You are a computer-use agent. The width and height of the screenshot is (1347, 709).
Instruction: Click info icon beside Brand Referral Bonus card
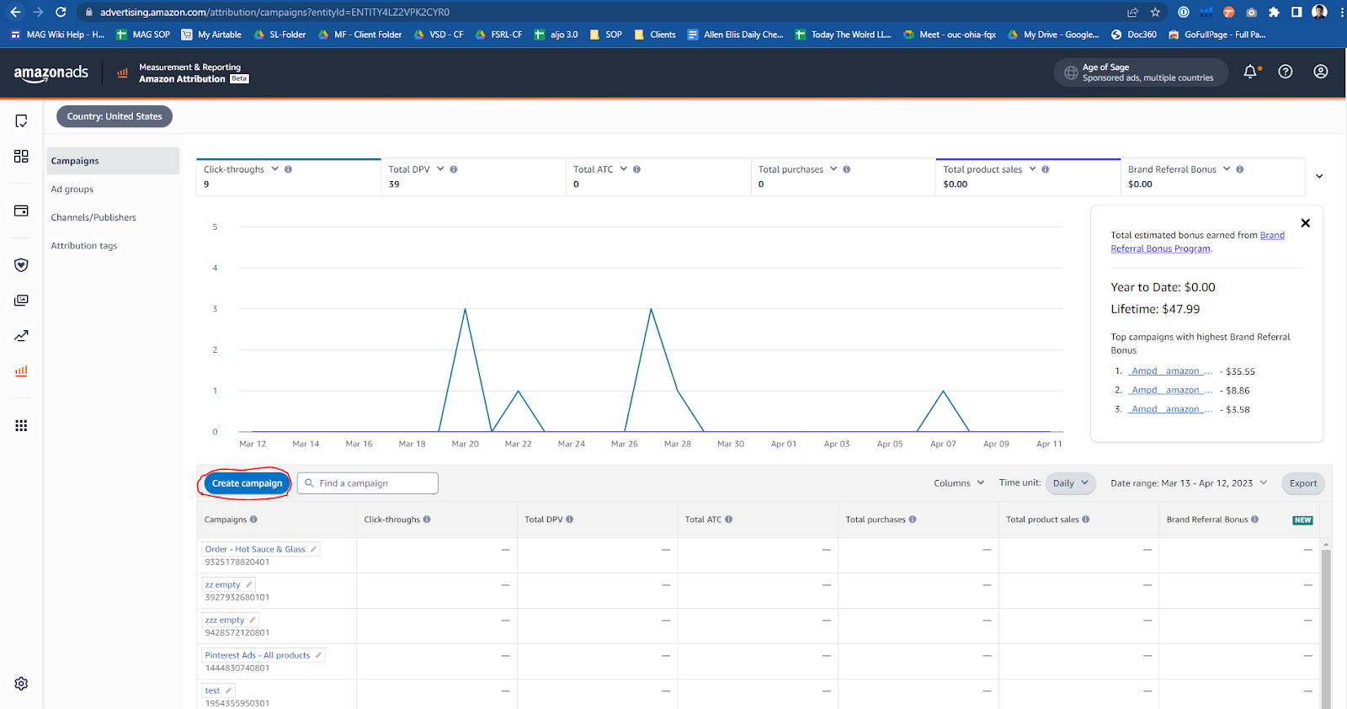1240,169
